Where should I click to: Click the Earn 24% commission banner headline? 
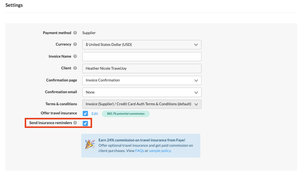142,140
